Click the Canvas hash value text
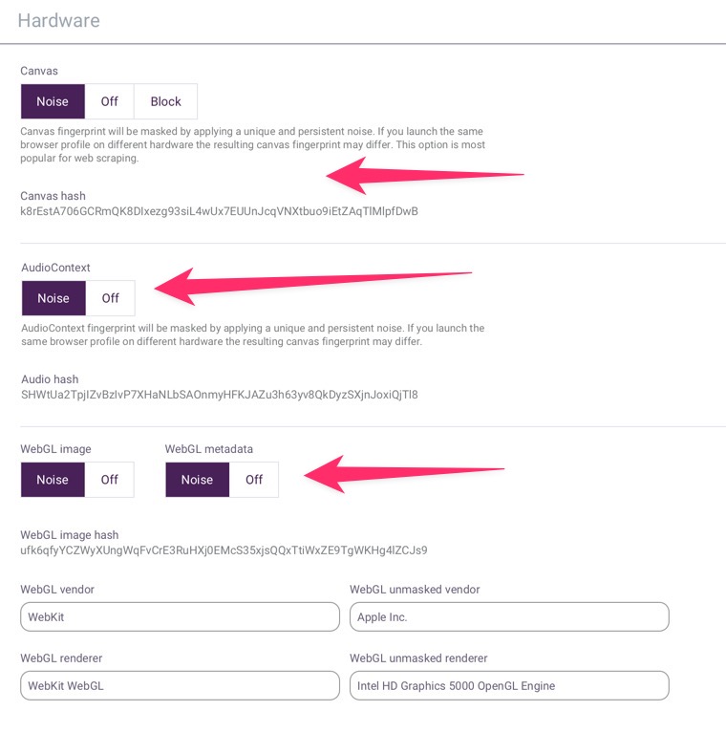The width and height of the screenshot is (726, 733). (x=219, y=211)
